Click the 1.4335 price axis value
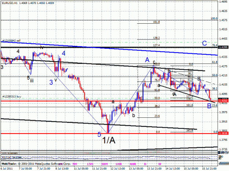Viewport: 229px width, 171px height. click(224, 57)
